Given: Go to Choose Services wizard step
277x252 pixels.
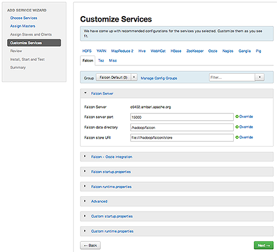Looking at the screenshot, I should [24, 18].
